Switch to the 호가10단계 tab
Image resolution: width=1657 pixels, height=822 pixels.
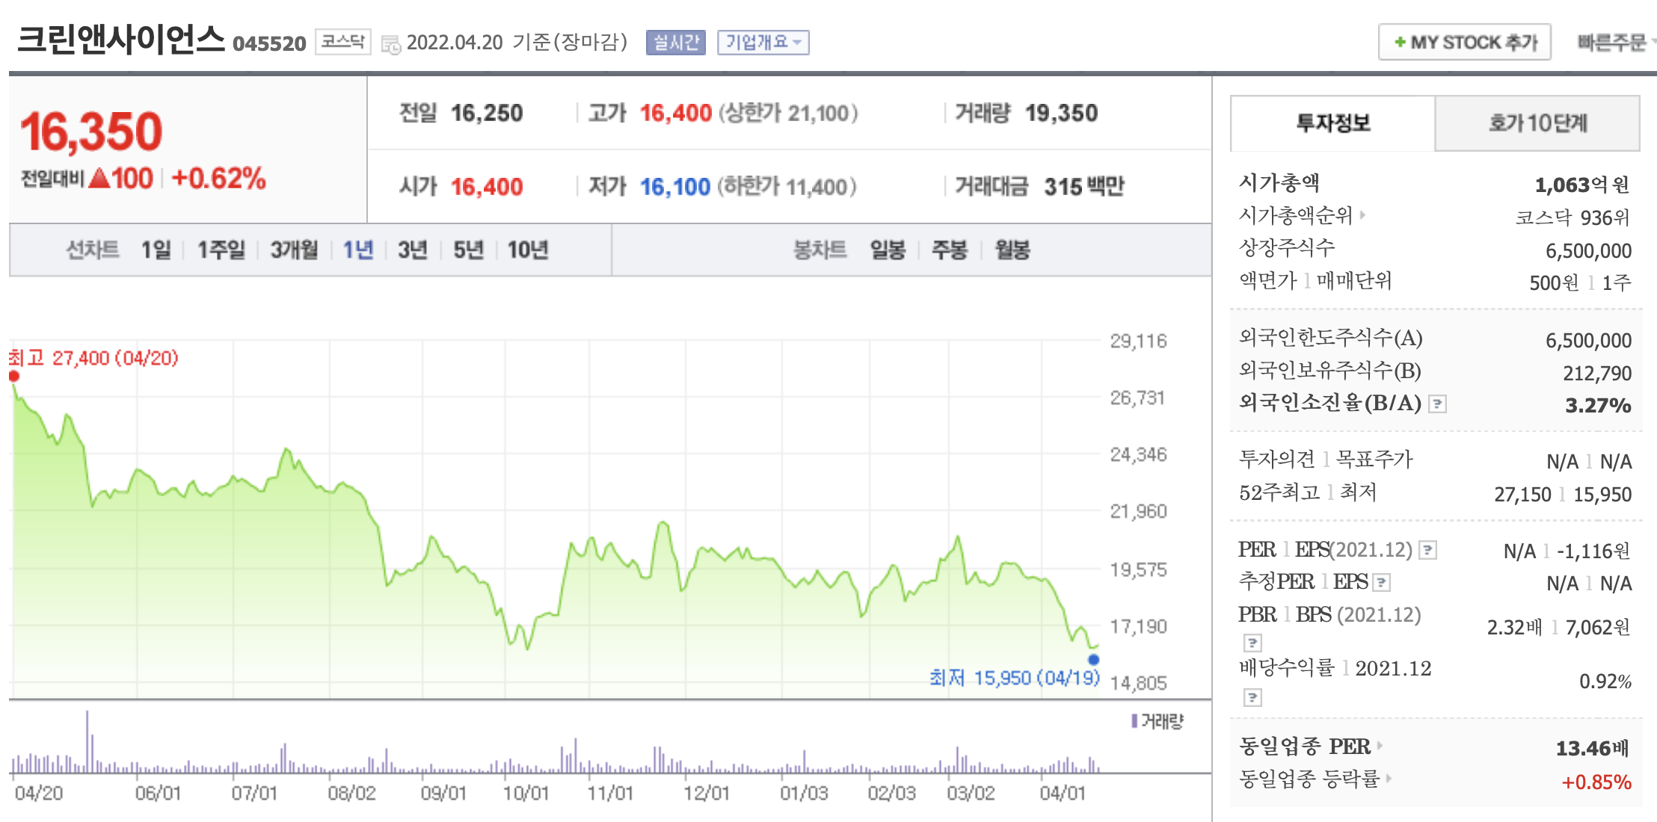click(1537, 123)
